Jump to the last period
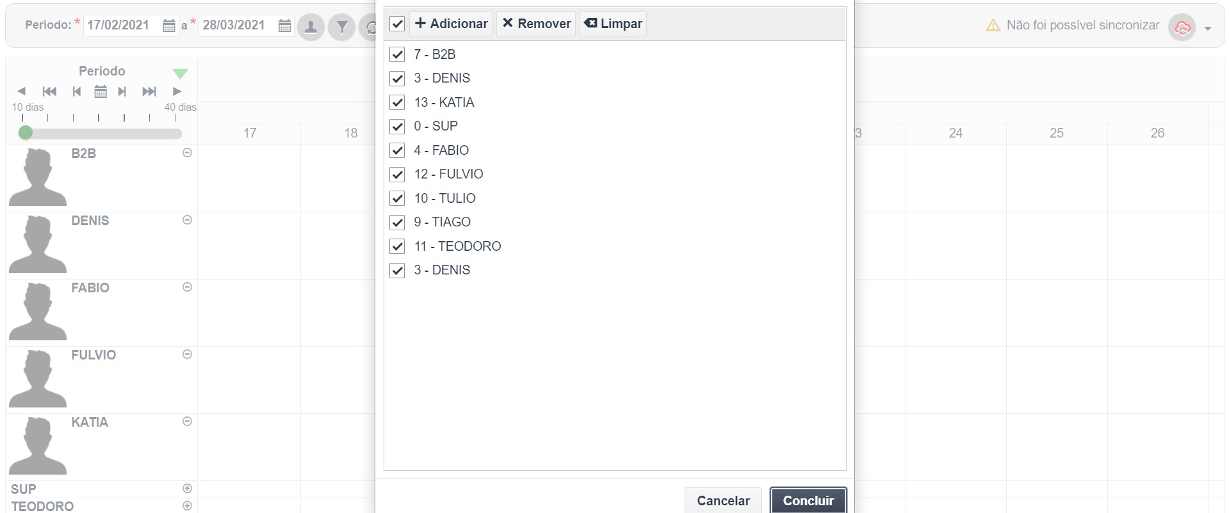The height and width of the screenshot is (513, 1229). pos(149,91)
